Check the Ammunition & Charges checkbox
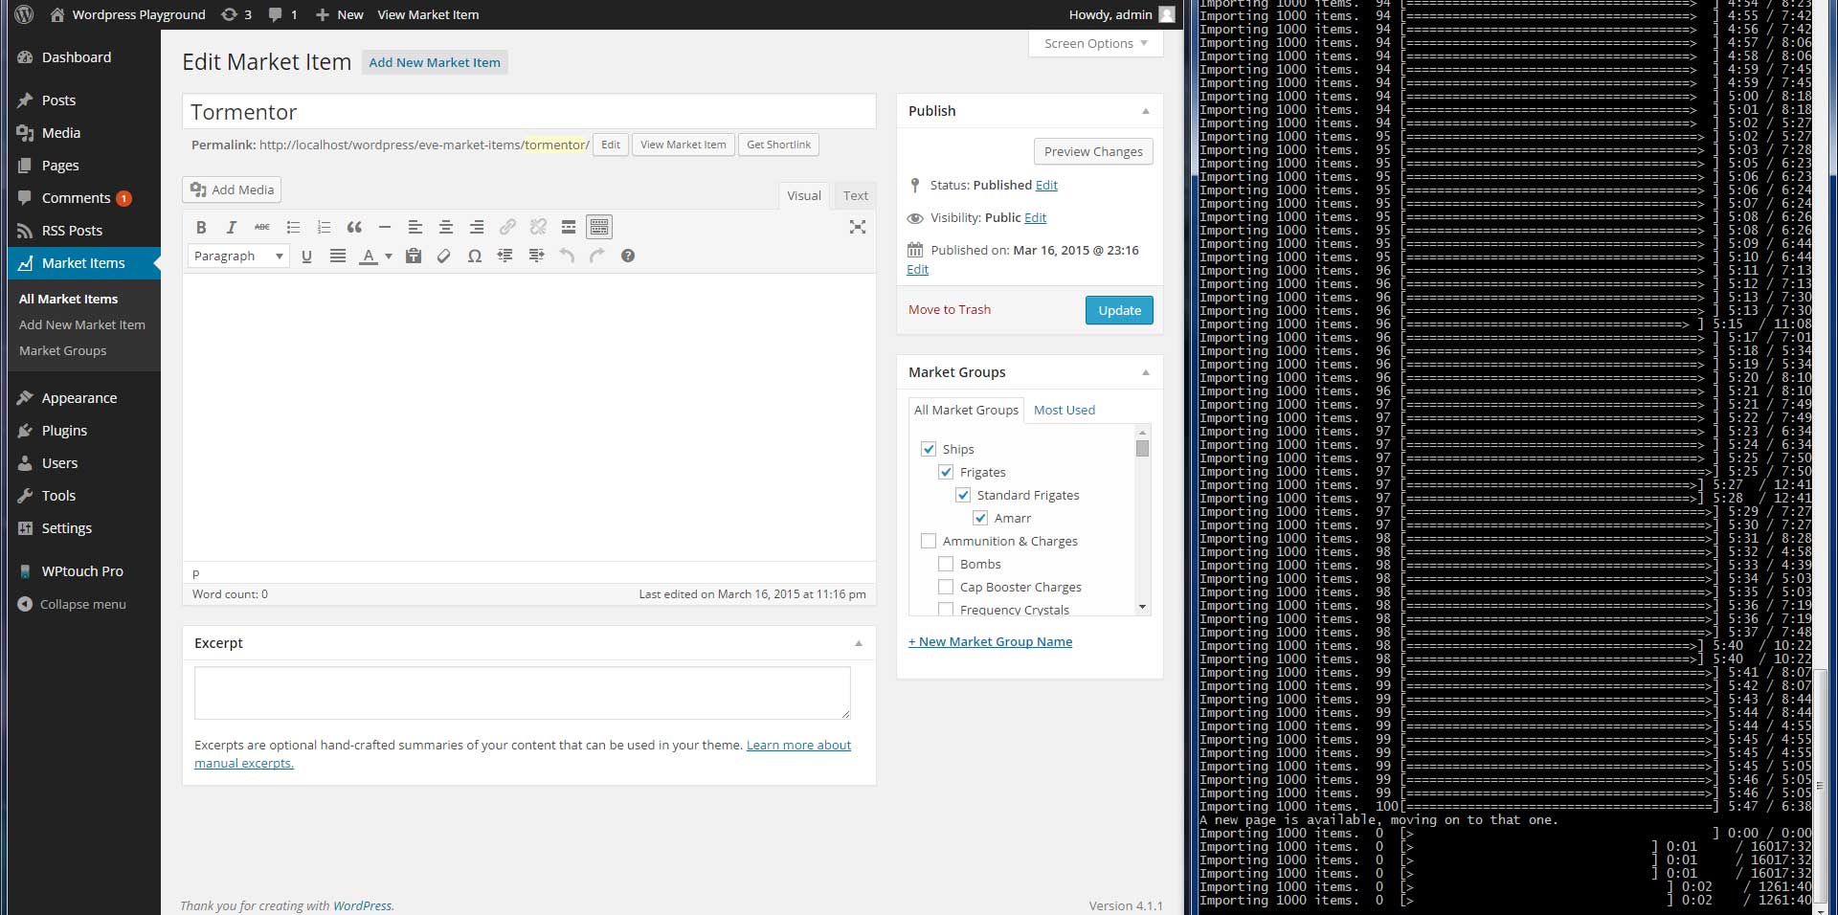Viewport: 1838px width, 915px height. pyautogui.click(x=929, y=541)
